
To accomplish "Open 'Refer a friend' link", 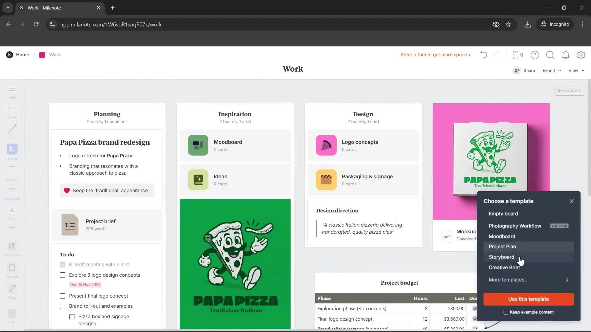I will coord(436,55).
